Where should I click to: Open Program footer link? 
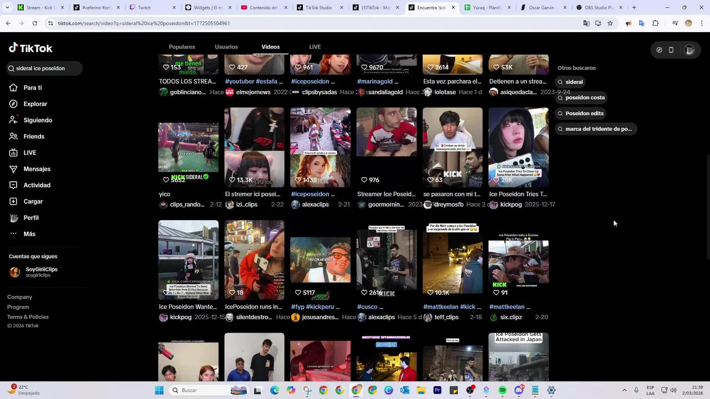point(18,307)
